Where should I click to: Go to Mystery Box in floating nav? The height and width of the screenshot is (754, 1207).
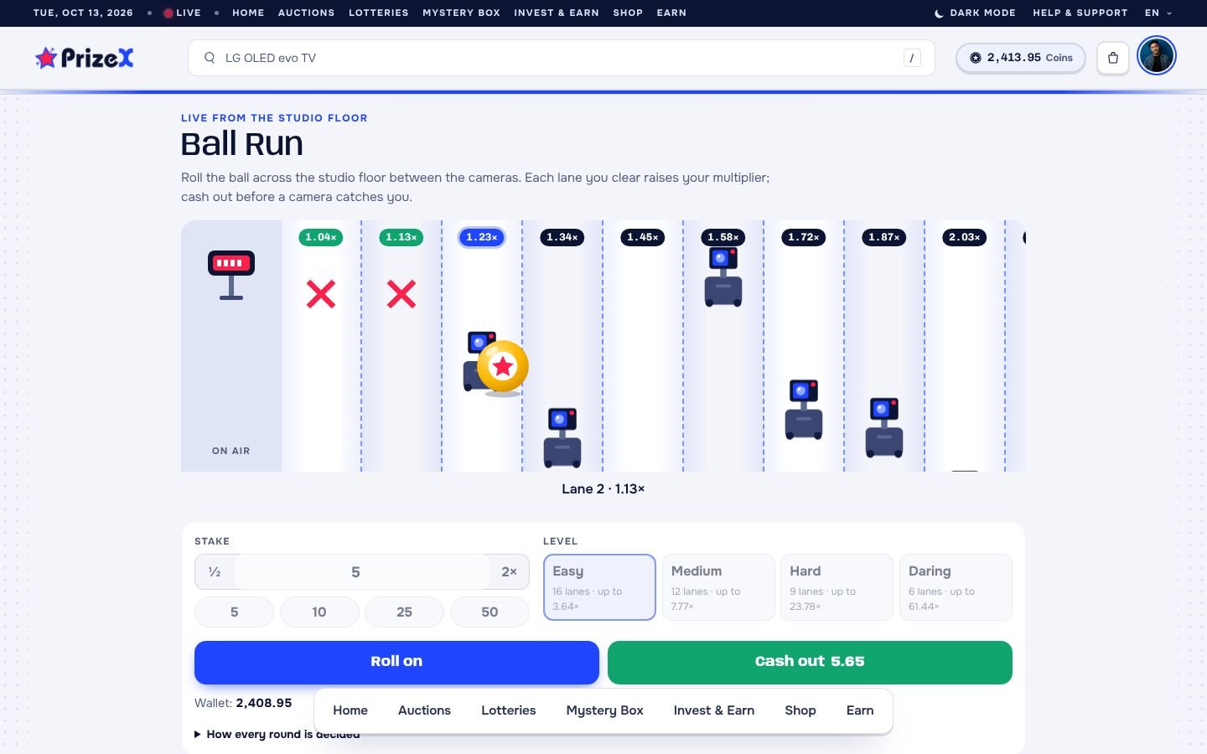click(605, 710)
